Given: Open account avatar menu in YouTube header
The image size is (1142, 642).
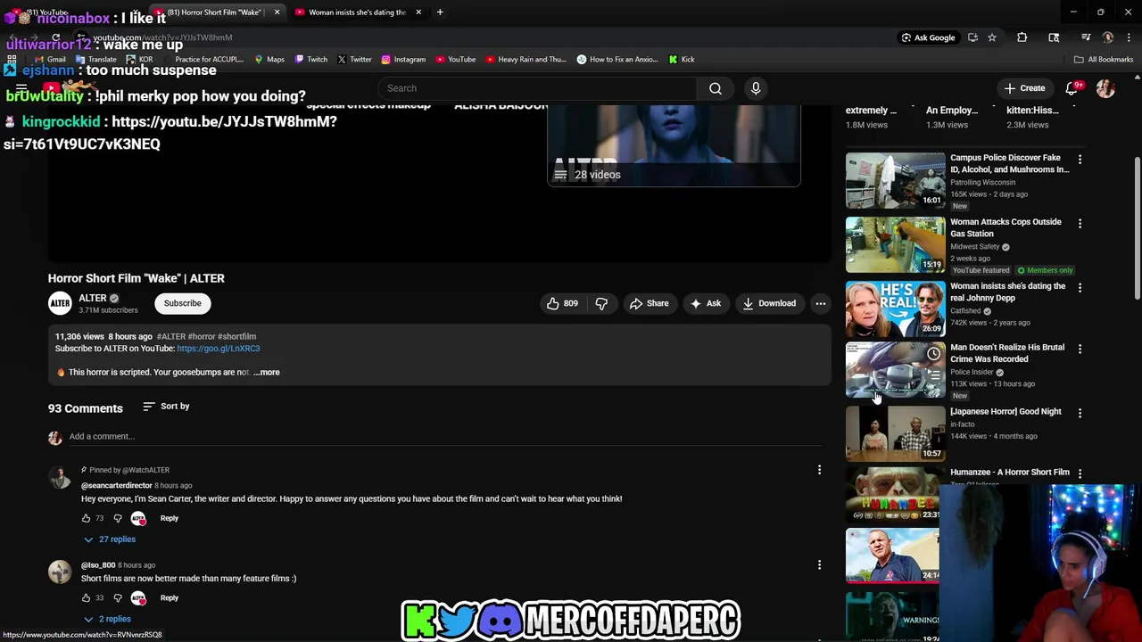Looking at the screenshot, I should (x=1105, y=88).
